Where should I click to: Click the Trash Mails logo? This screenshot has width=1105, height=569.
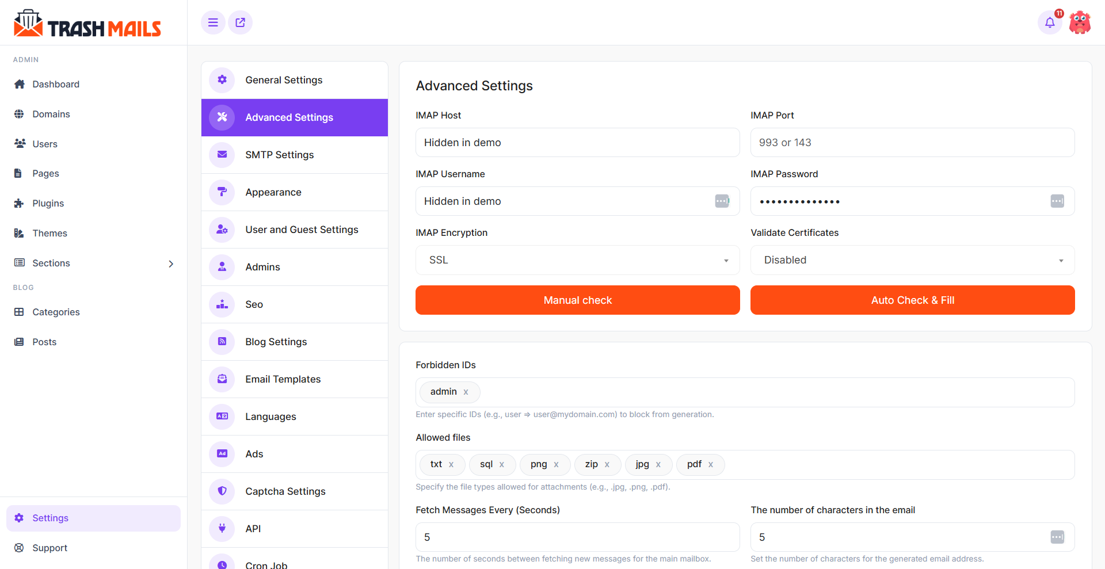87,24
